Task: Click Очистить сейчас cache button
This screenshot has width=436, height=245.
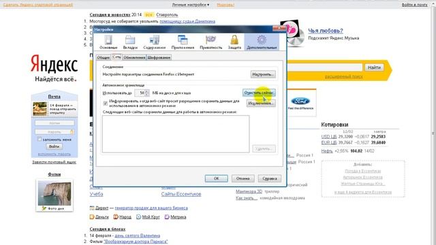Action: [x=259, y=93]
